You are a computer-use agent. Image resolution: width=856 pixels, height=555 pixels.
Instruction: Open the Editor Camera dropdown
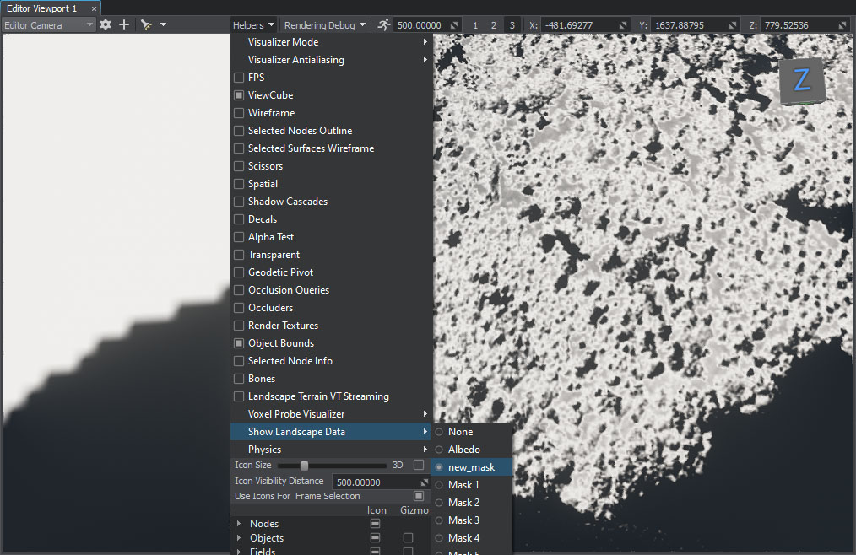(x=49, y=25)
